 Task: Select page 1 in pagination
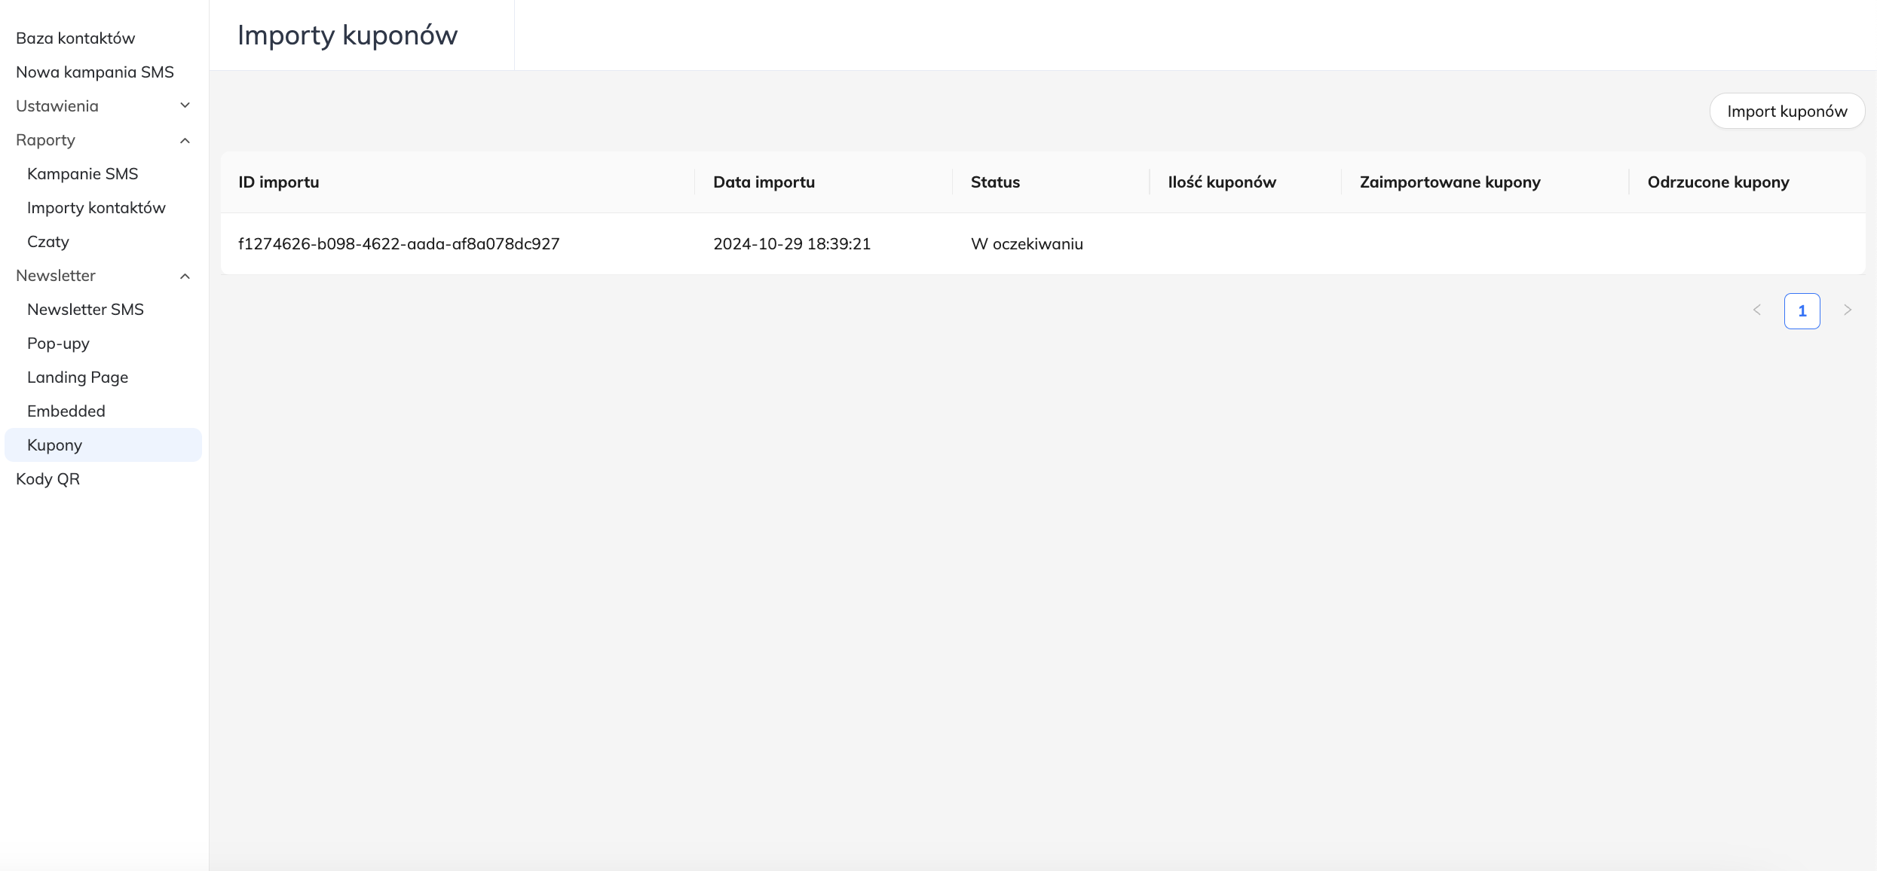(1802, 311)
